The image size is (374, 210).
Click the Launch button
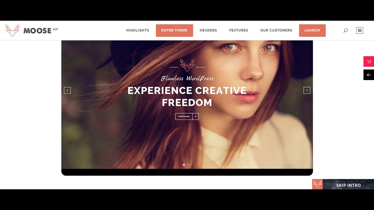coord(312,30)
